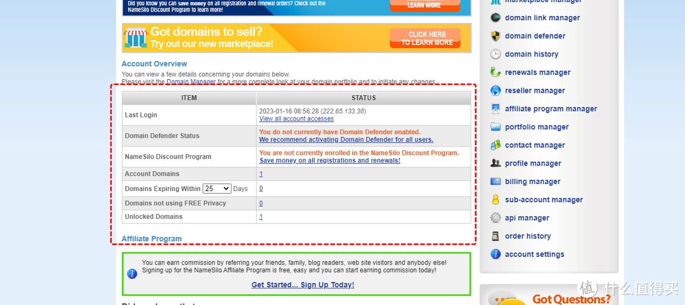Click the domain link manager icon
Screen dimensions: 685x305
click(x=495, y=18)
